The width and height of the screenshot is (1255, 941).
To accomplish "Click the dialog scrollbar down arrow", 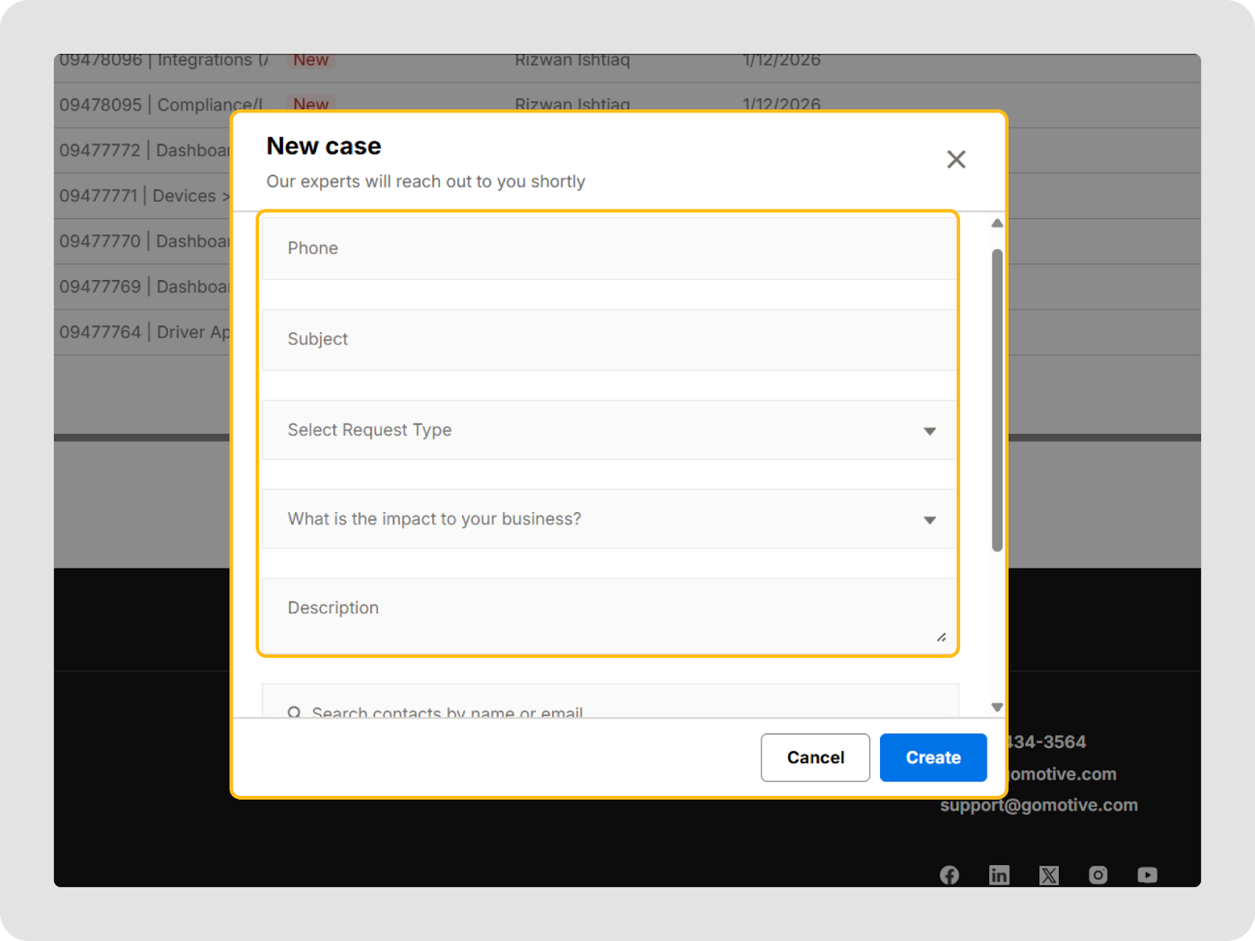I will (997, 707).
